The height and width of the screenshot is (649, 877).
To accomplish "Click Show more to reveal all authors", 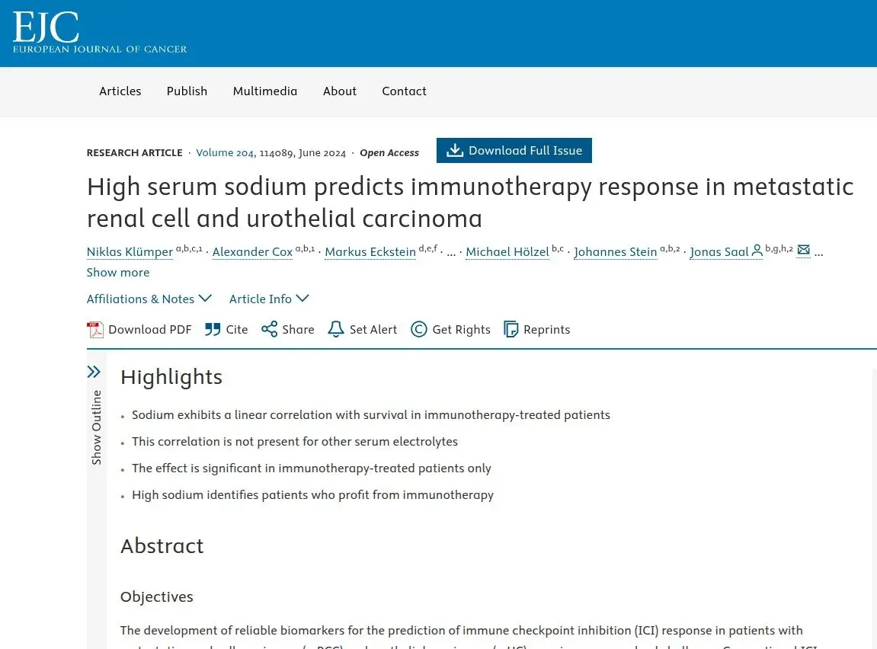I will tap(118, 272).
